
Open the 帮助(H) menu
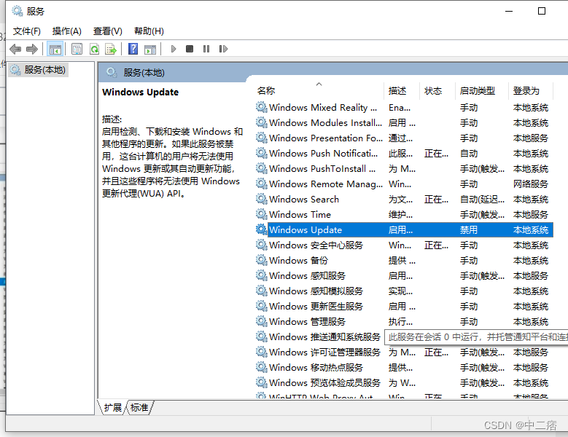coord(149,31)
